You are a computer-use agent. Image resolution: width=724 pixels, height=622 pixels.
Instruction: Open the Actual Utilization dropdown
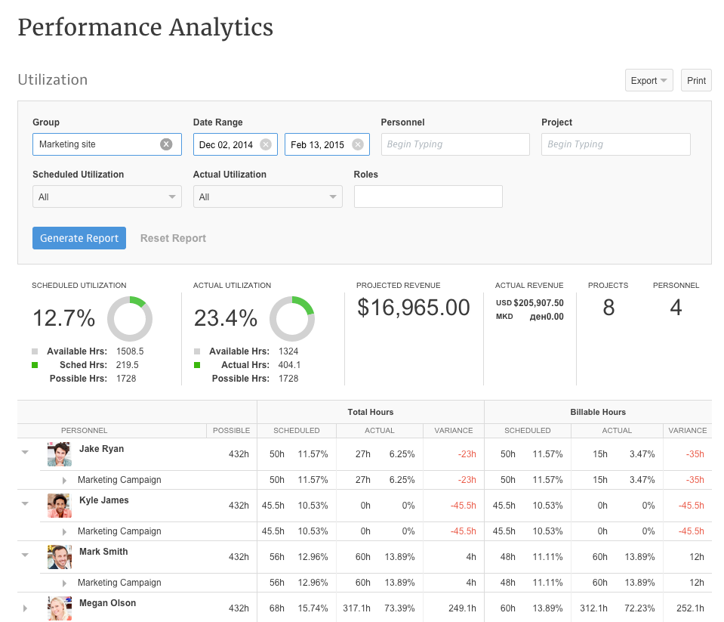click(x=267, y=197)
